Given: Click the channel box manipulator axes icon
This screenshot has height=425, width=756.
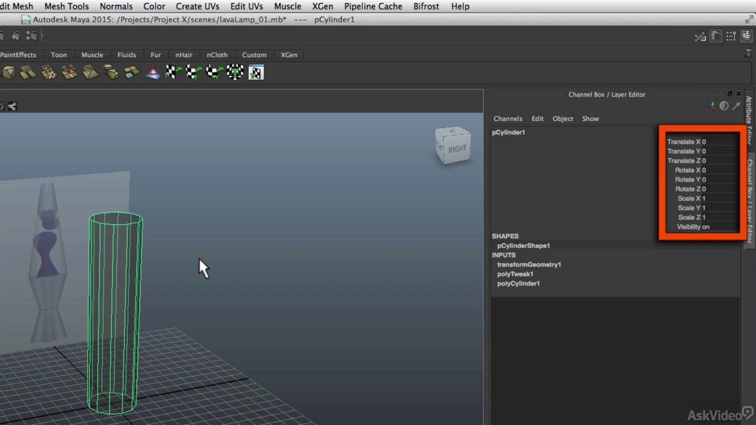Looking at the screenshot, I should 712,106.
